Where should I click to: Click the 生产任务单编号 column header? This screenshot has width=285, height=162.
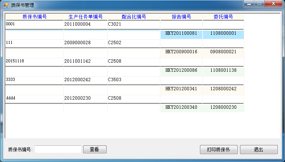pyautogui.click(x=85, y=17)
